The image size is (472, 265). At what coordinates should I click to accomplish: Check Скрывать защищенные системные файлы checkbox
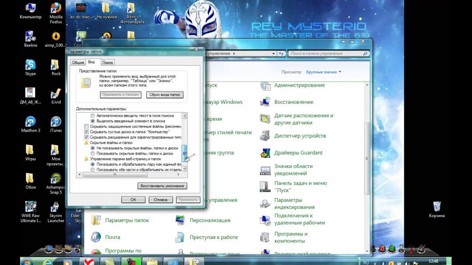pyautogui.click(x=87, y=126)
